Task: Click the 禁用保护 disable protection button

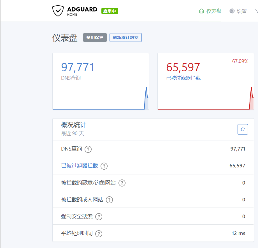Action: point(95,37)
